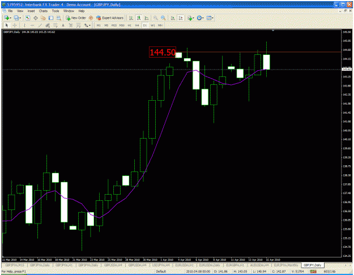Image resolution: width=354 pixels, height=275 pixels.
Task: Switch to the GBPJPYm,M15 chart tab
Action: (15, 265)
